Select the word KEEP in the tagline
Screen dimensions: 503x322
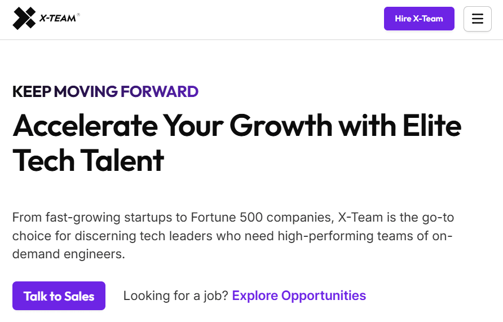pyautogui.click(x=32, y=91)
